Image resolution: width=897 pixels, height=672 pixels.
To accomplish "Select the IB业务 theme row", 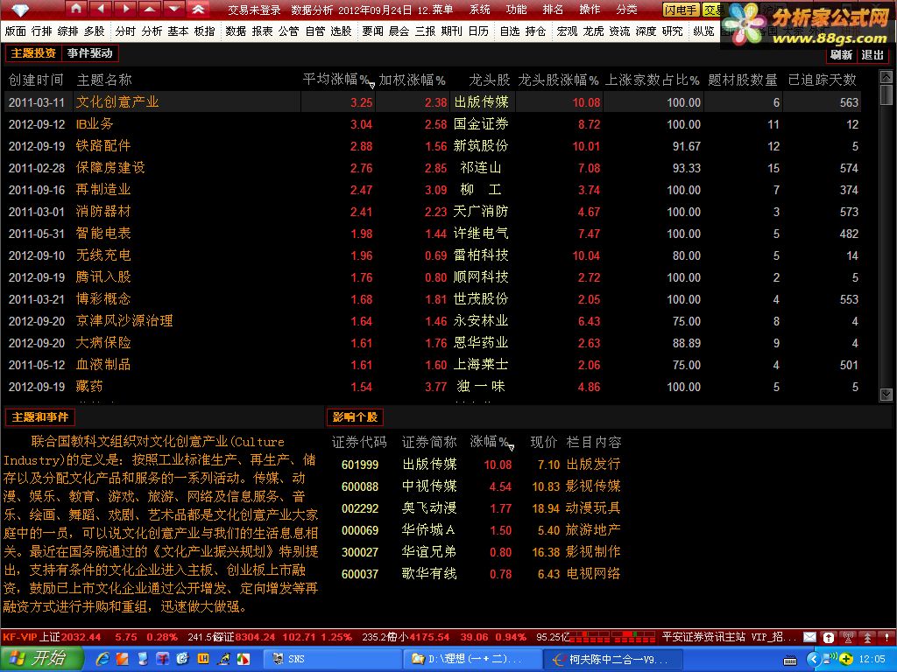I will pyautogui.click(x=433, y=124).
